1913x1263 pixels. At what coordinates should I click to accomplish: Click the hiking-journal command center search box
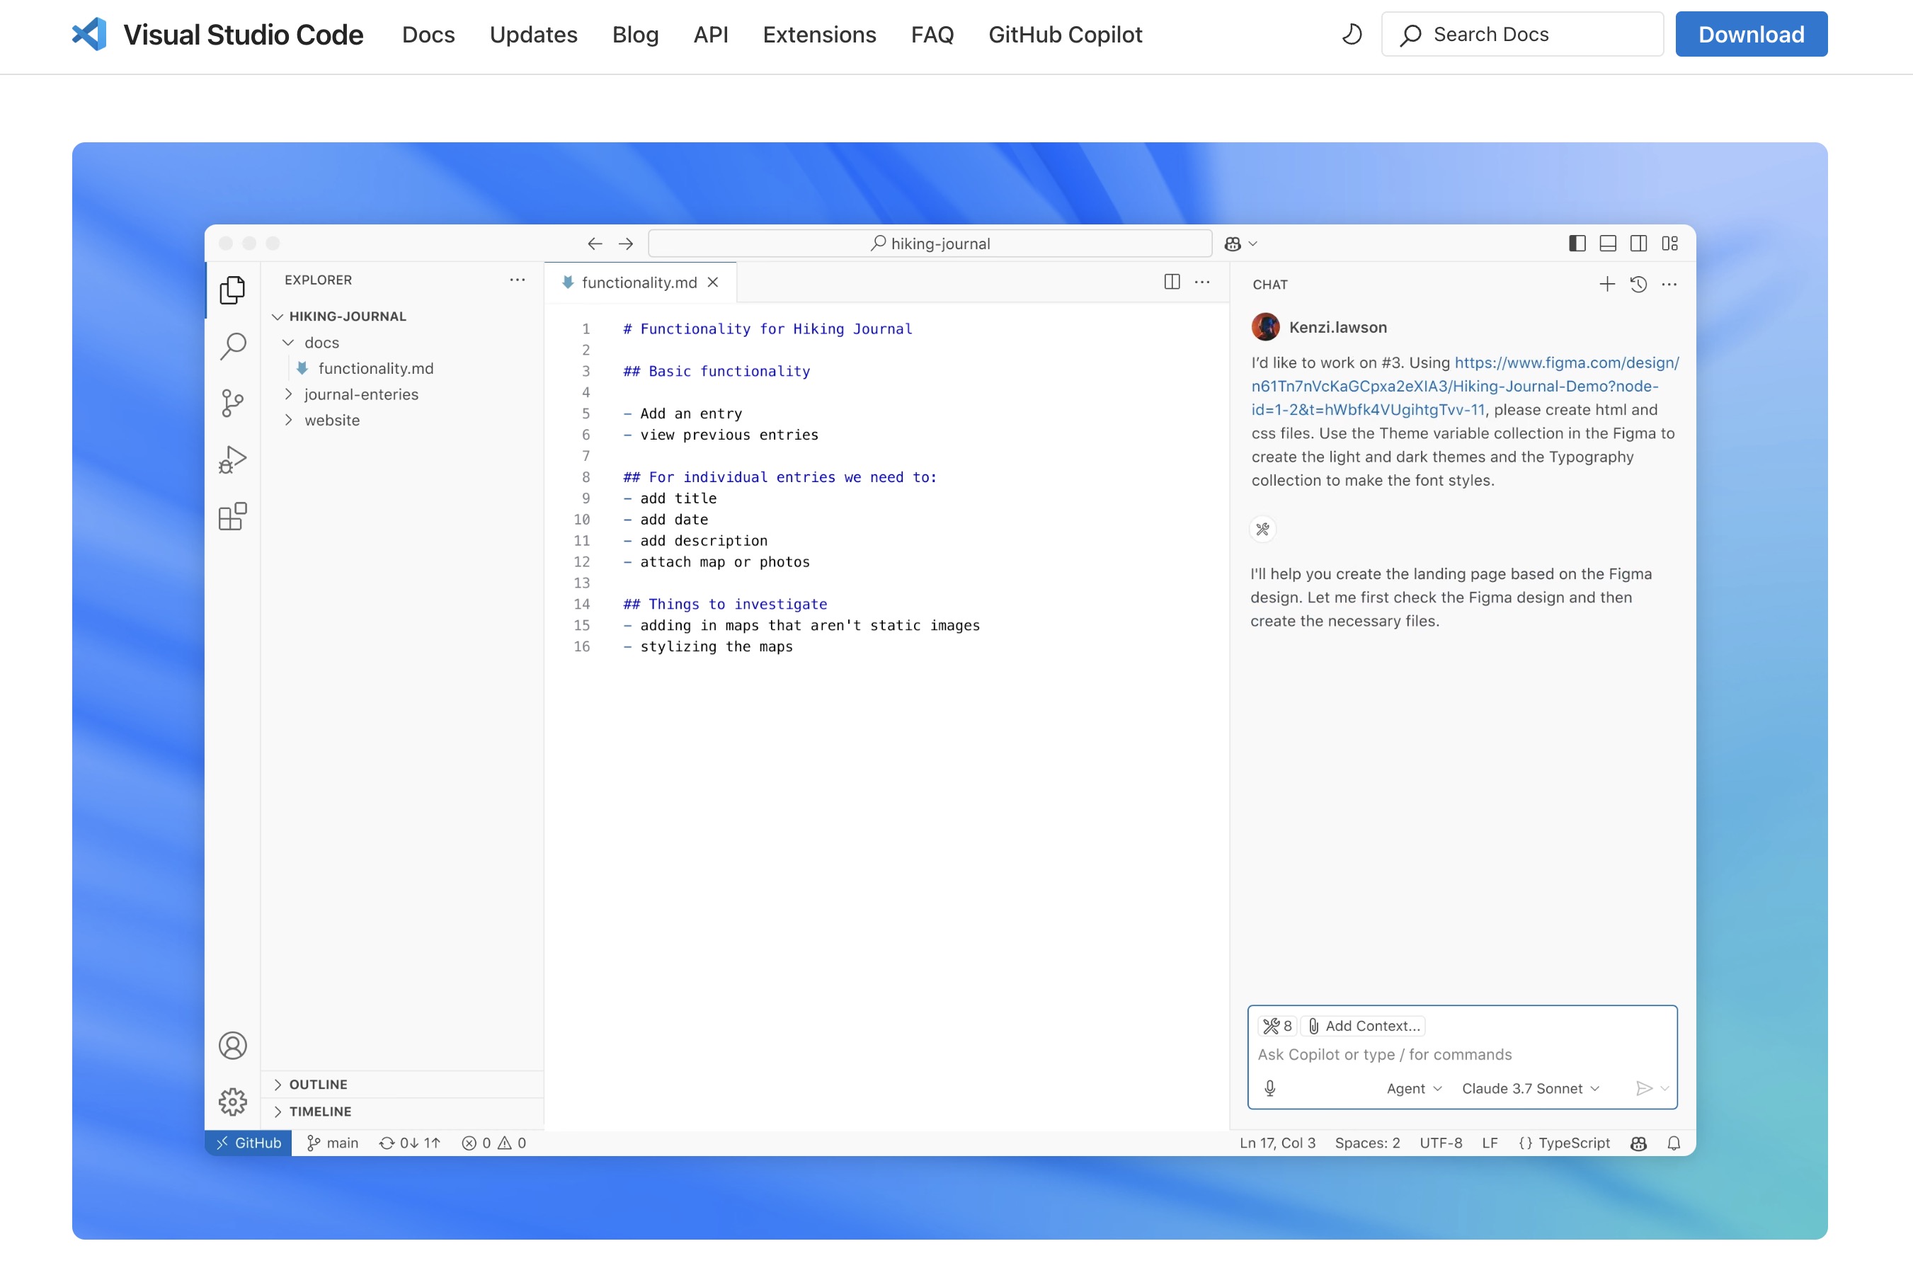tap(930, 244)
